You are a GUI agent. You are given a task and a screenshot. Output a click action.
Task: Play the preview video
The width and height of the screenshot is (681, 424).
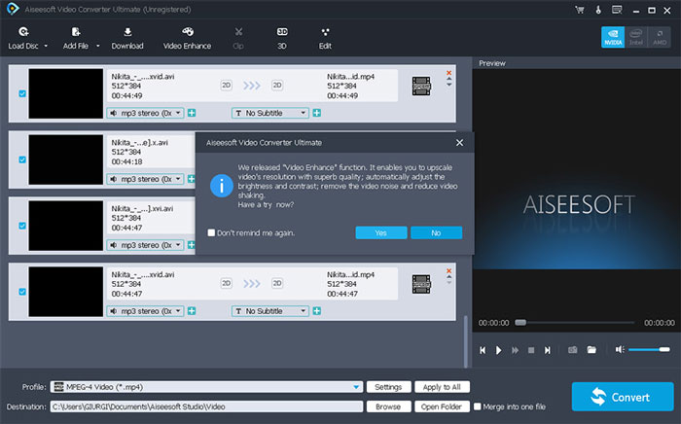point(498,350)
